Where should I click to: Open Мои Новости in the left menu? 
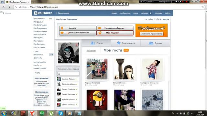(x=38, y=41)
